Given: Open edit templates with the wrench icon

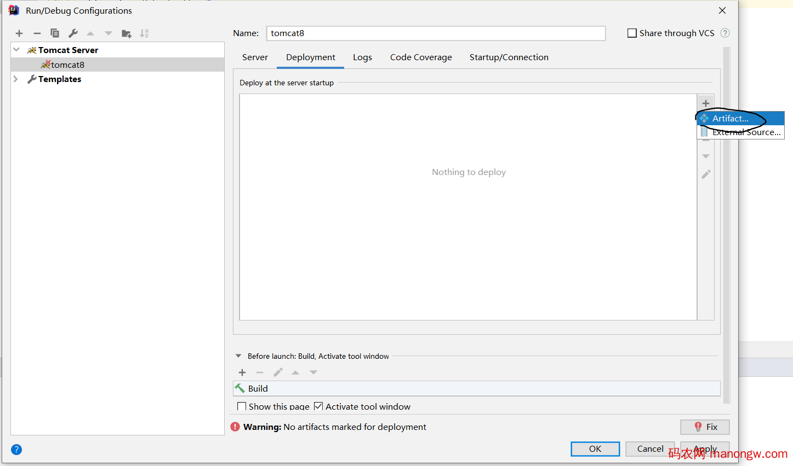Looking at the screenshot, I should pyautogui.click(x=72, y=33).
